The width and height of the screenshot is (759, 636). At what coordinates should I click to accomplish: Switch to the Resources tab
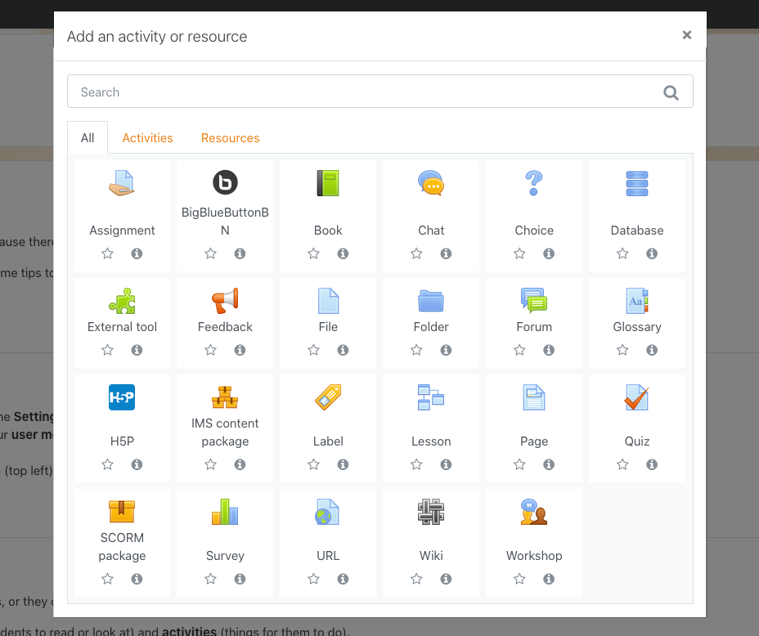(231, 138)
